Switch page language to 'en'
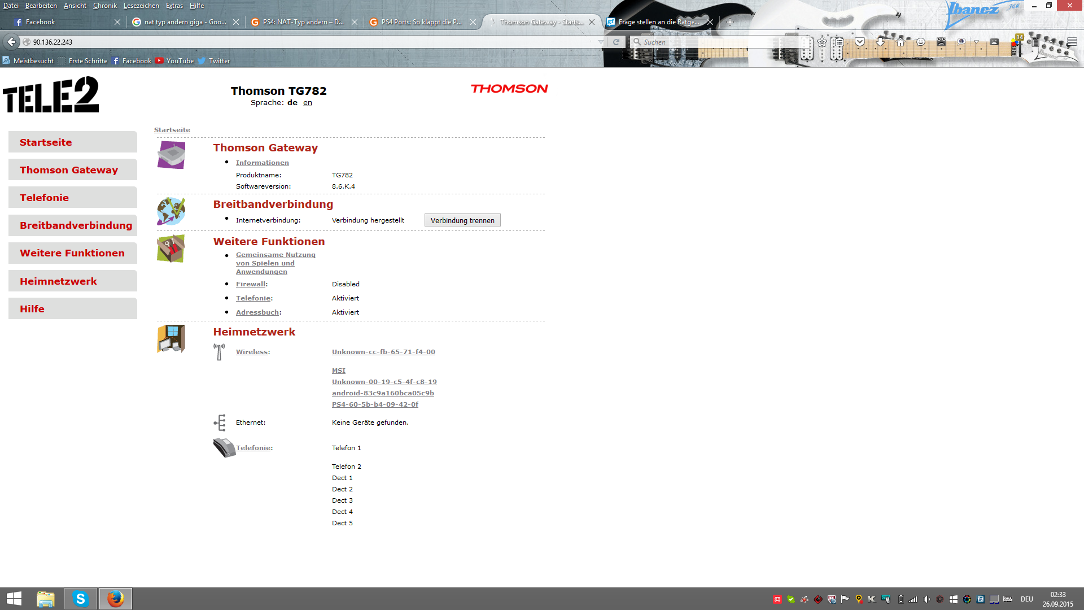The width and height of the screenshot is (1084, 610). 308,103
